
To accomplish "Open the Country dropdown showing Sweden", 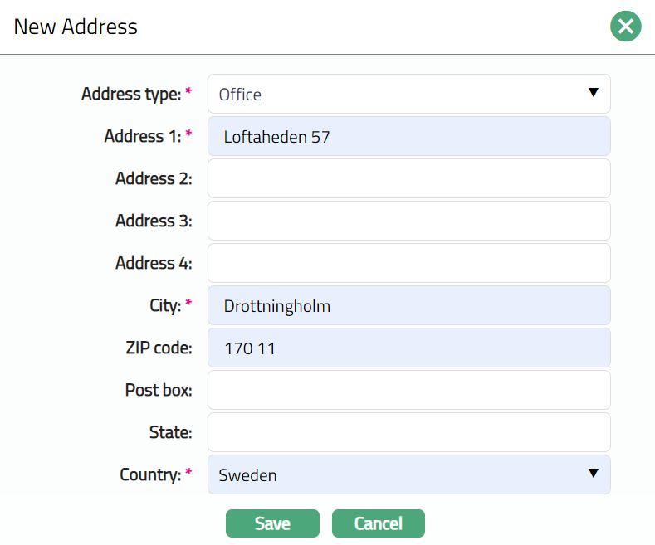I will [408, 474].
